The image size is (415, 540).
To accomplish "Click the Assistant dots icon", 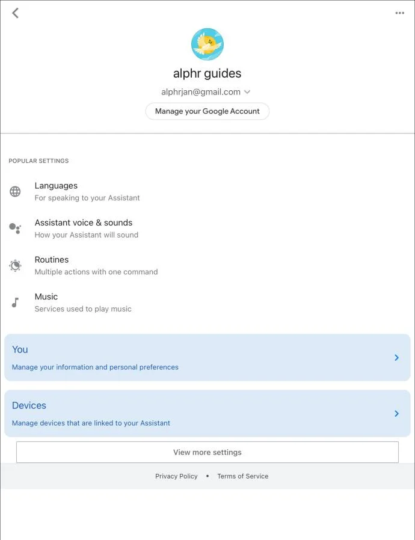I will [x=15, y=229].
